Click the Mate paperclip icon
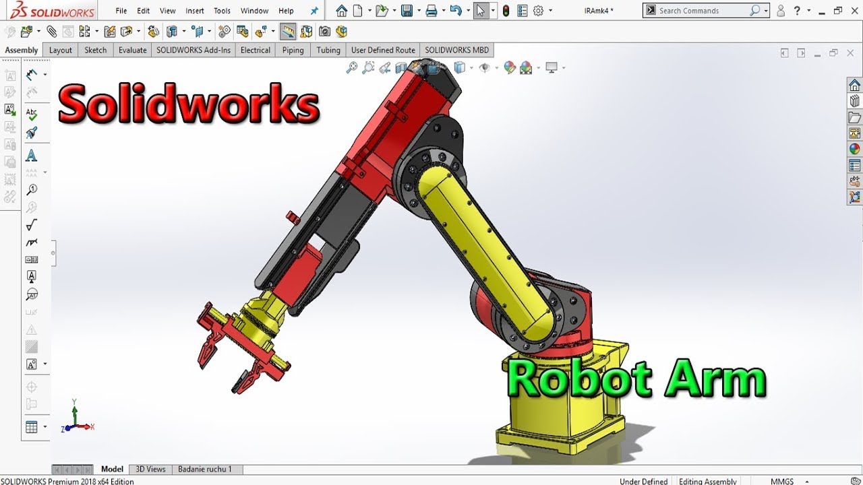Image resolution: width=863 pixels, height=485 pixels. point(52,32)
